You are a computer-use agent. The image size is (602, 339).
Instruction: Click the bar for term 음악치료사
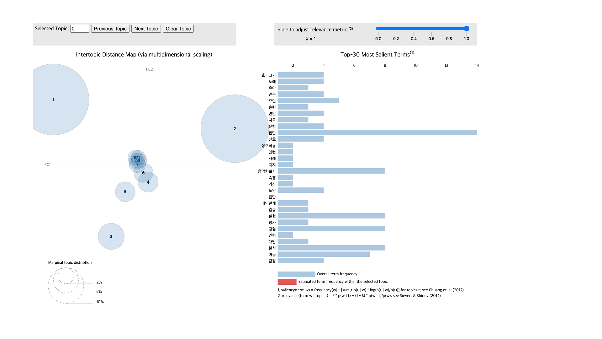331,171
